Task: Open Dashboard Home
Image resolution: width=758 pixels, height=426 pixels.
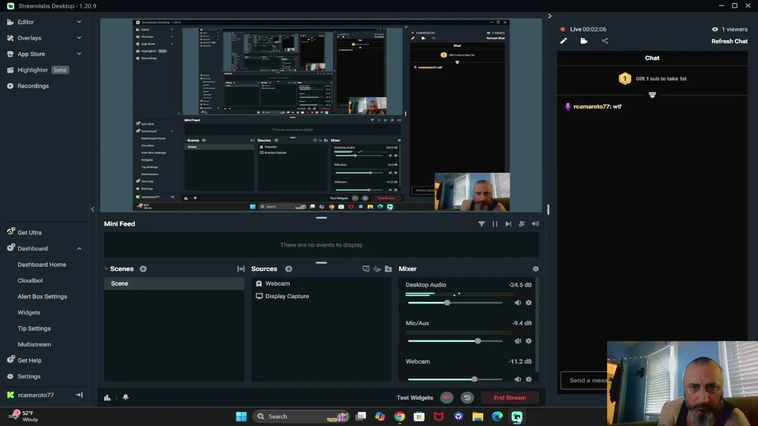Action: (x=41, y=264)
